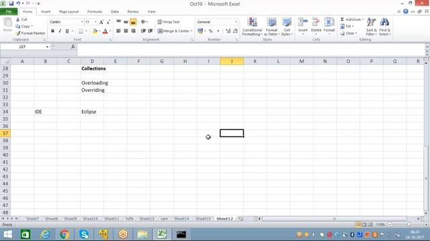
Task: Toggle align text left
Action: click(118, 31)
